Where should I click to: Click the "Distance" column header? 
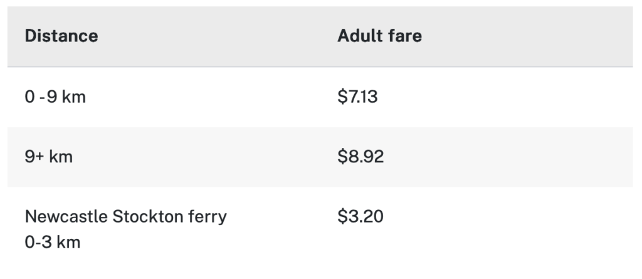[61, 36]
